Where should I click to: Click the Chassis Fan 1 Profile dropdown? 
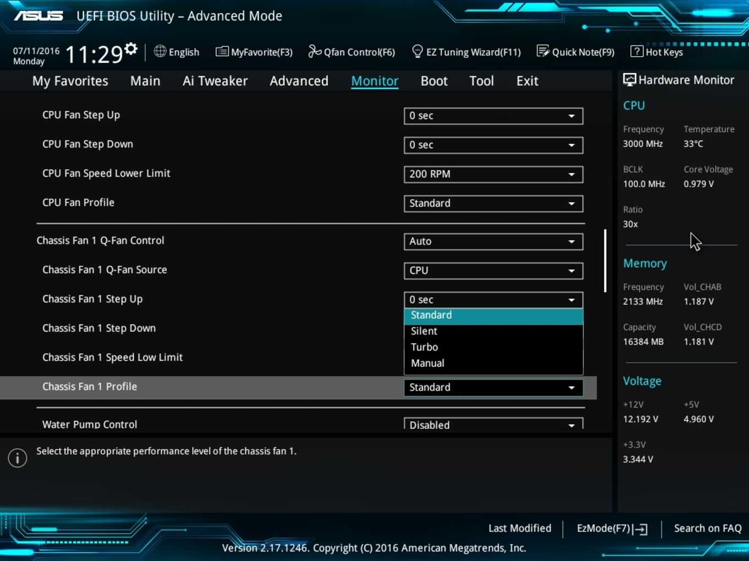tap(493, 388)
